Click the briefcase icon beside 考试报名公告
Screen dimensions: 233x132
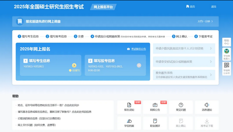click(x=128, y=49)
